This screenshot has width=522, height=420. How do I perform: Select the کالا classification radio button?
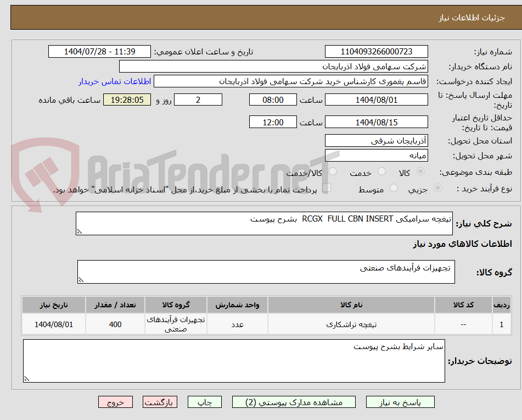point(419,170)
